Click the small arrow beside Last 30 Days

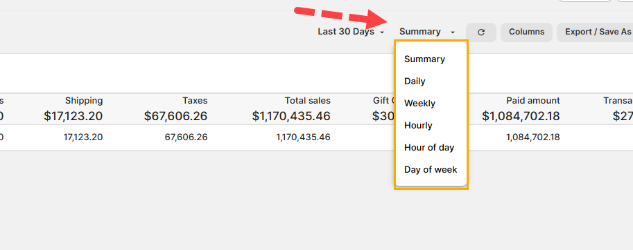coord(382,32)
